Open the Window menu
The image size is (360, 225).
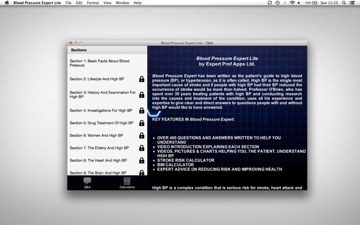122,3
